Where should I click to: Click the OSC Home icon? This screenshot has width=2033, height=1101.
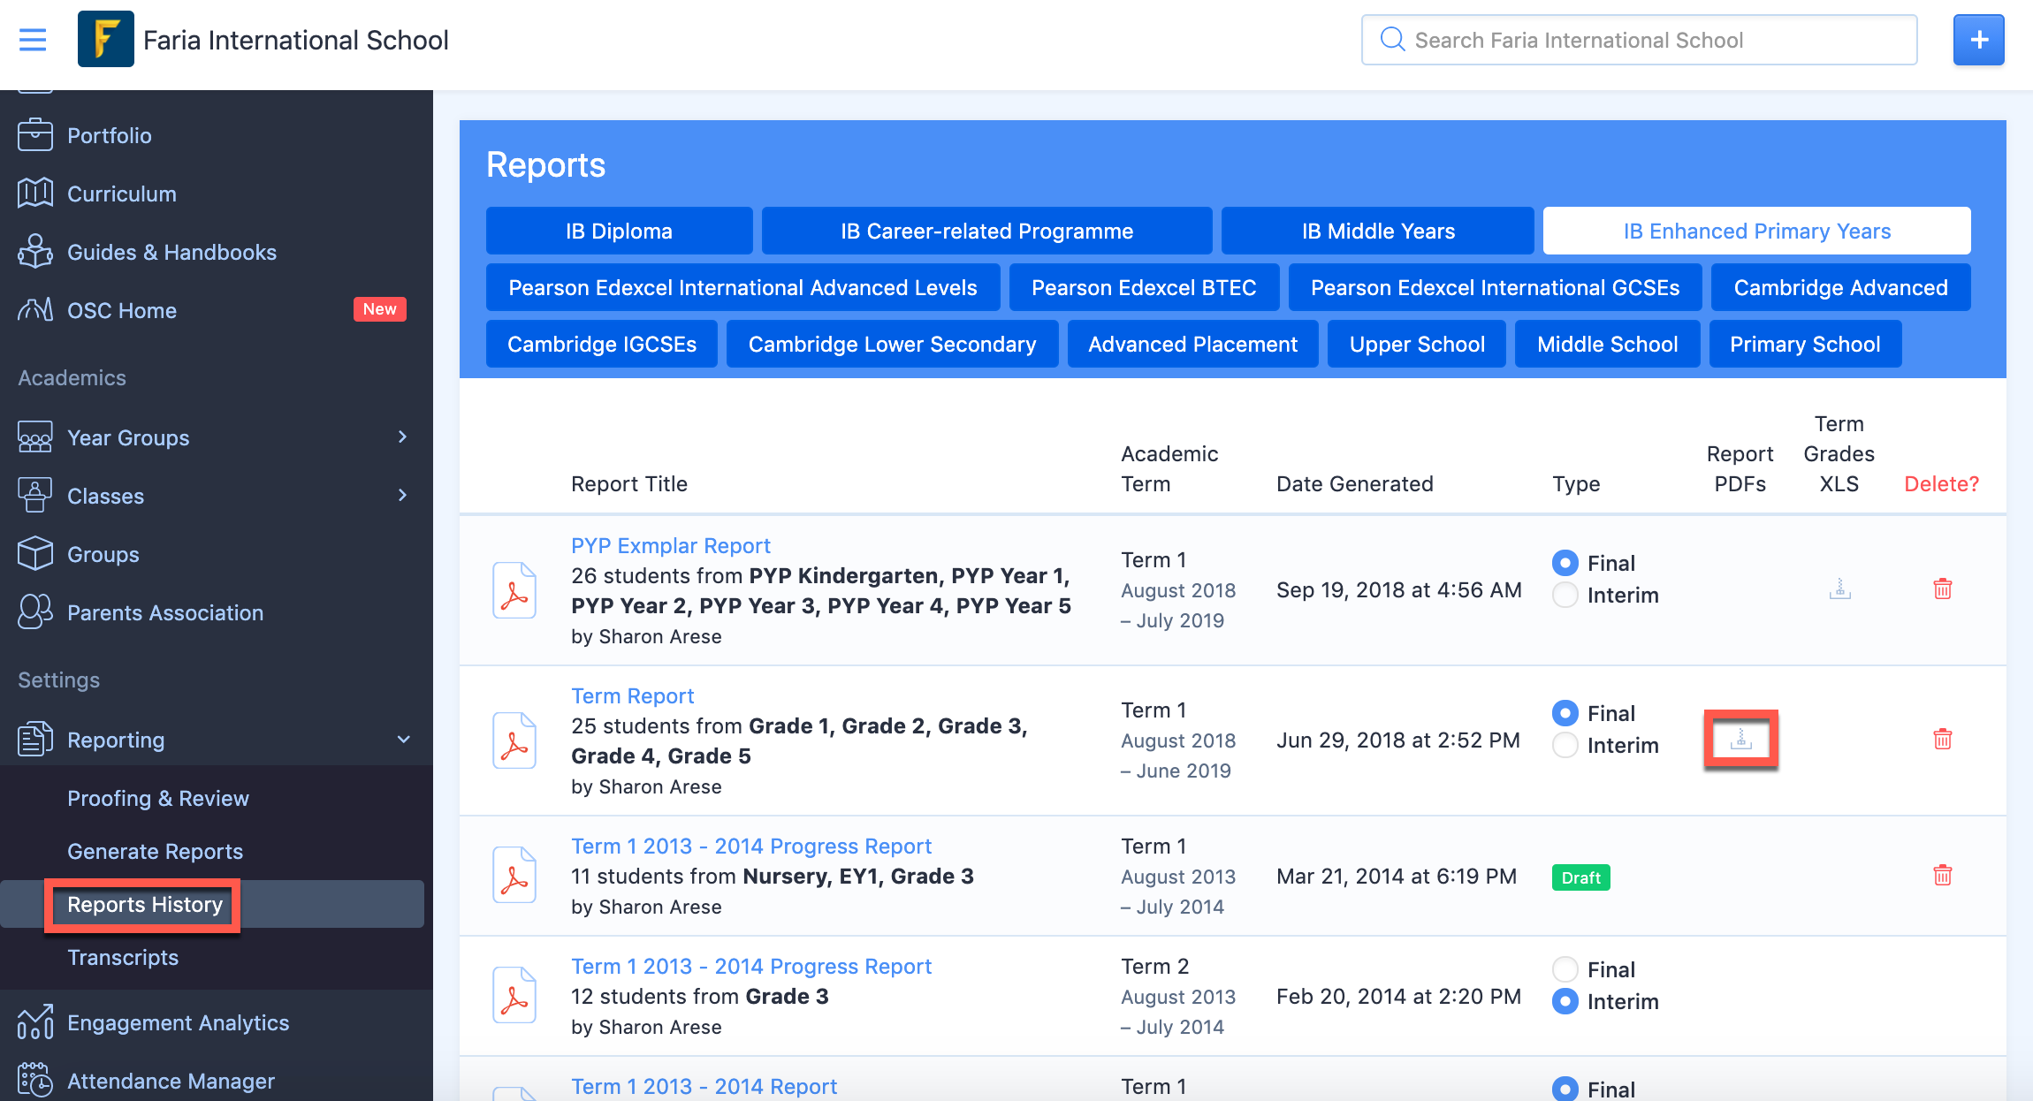(35, 310)
